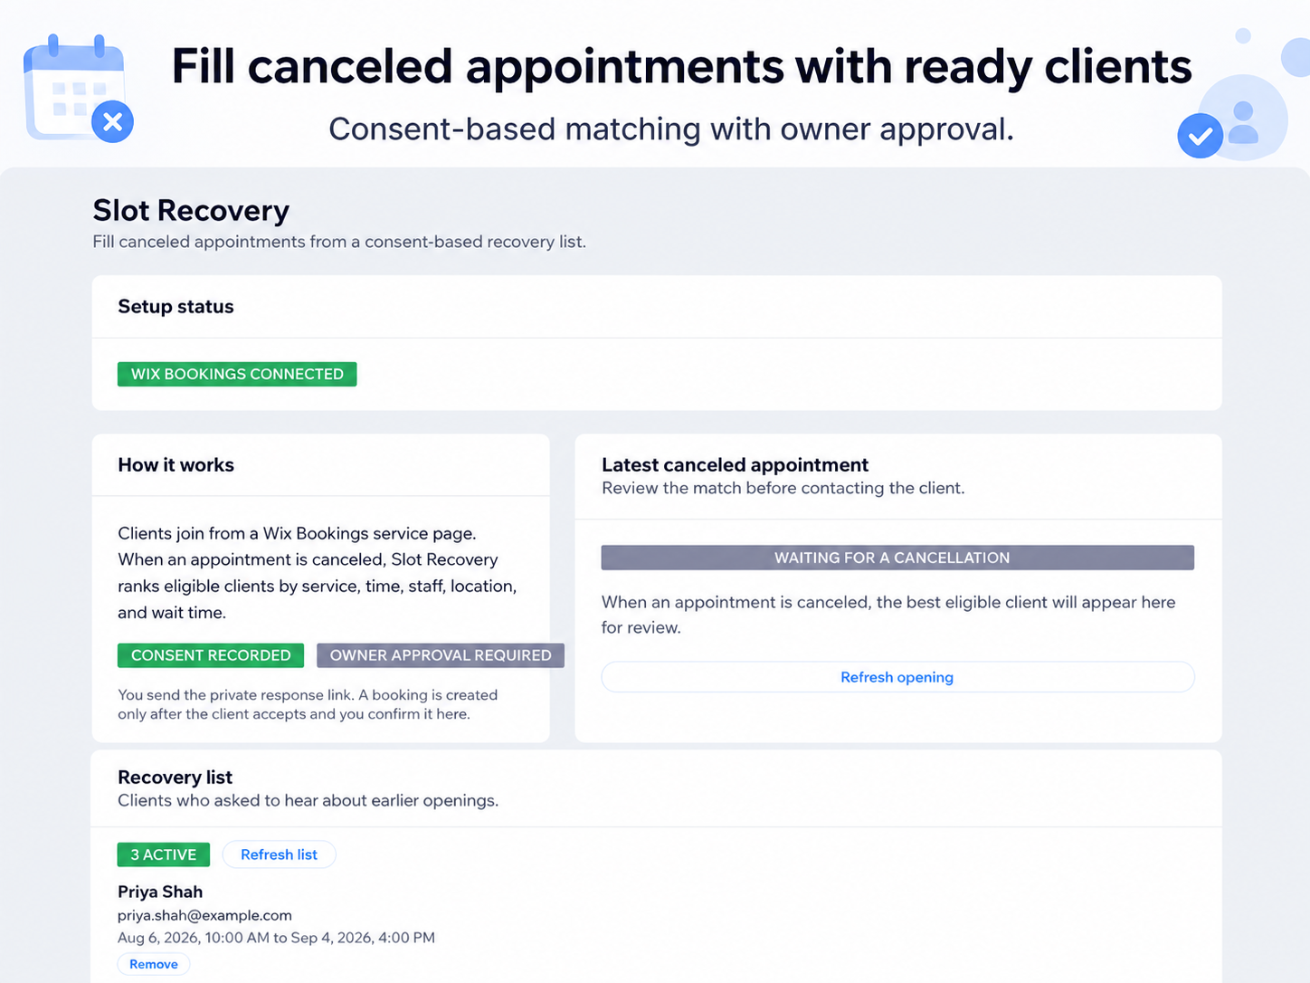Click the Setup status section header
Image resolution: width=1310 pixels, height=983 pixels.
[176, 307]
